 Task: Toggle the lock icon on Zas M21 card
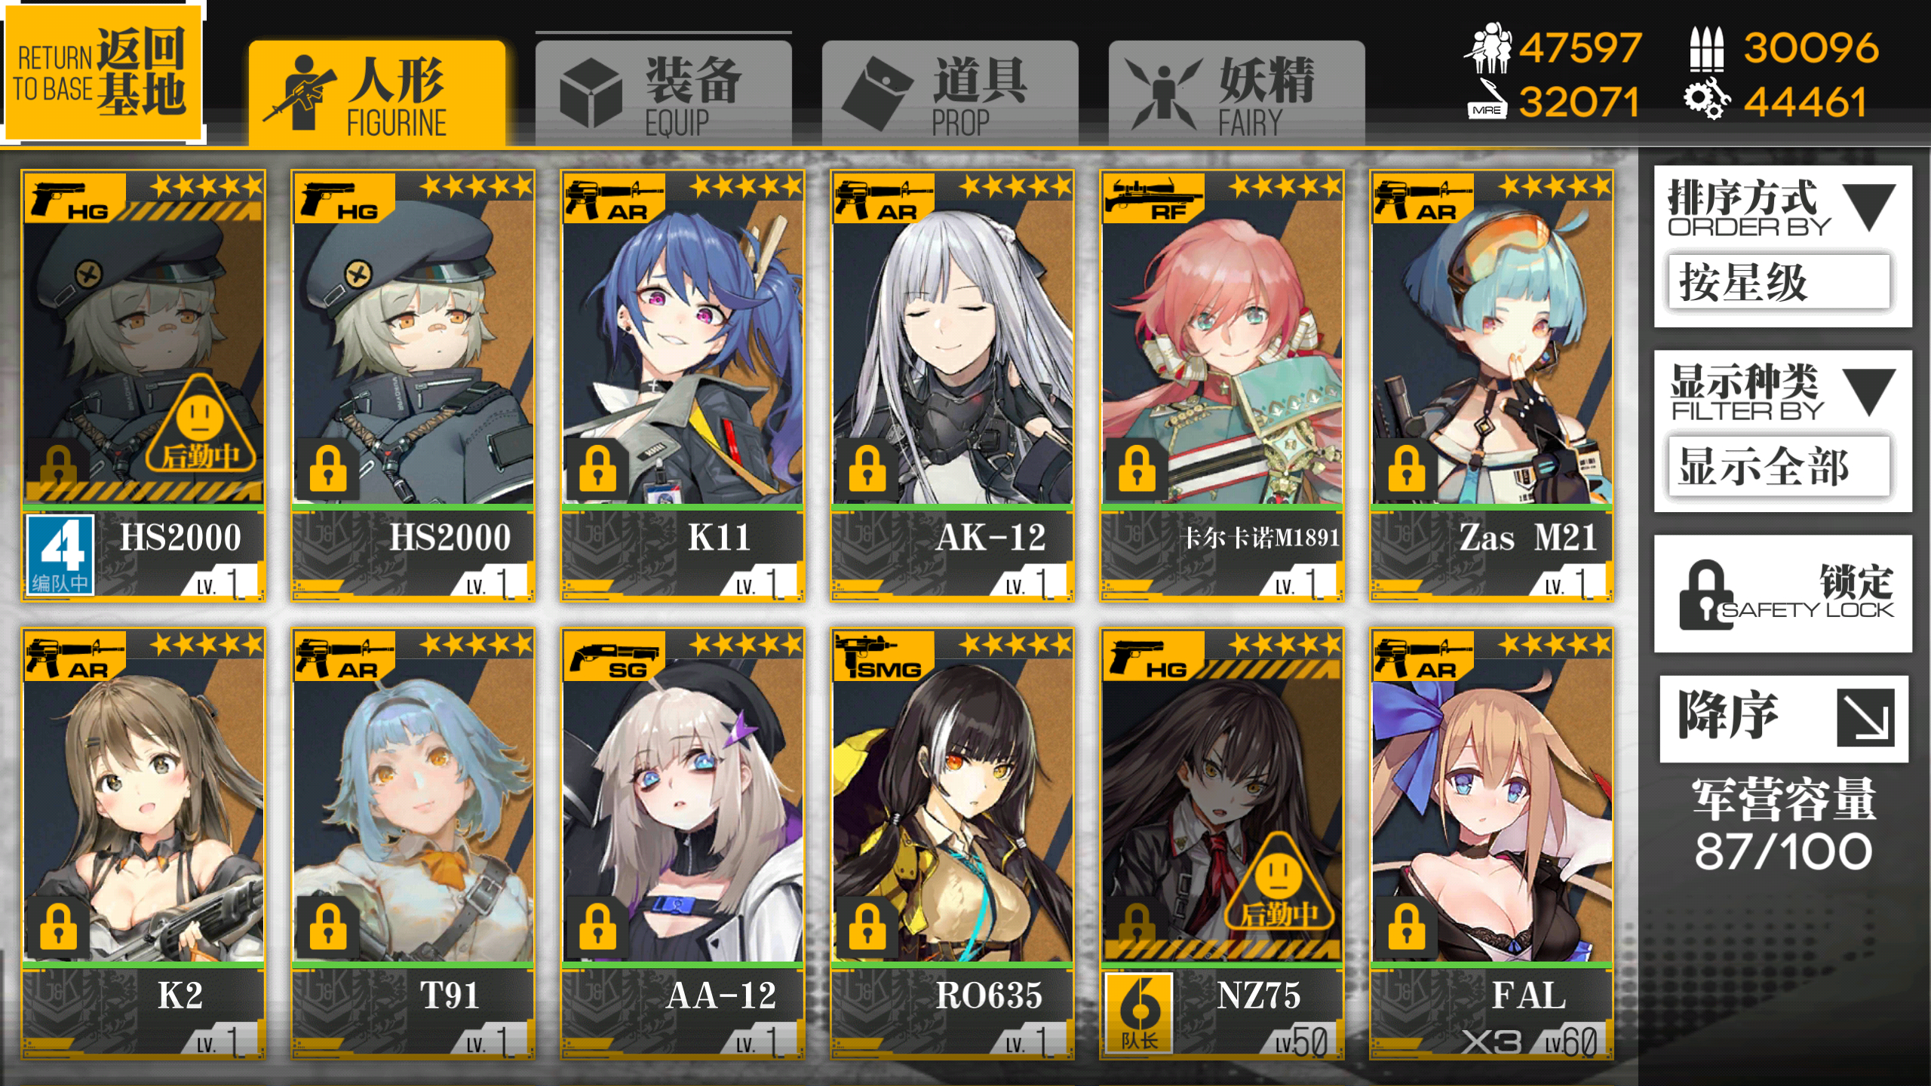click(x=1407, y=468)
